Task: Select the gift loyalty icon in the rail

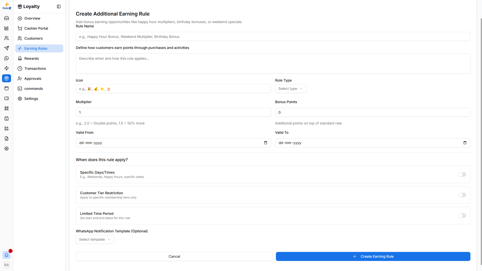Action: [7, 78]
